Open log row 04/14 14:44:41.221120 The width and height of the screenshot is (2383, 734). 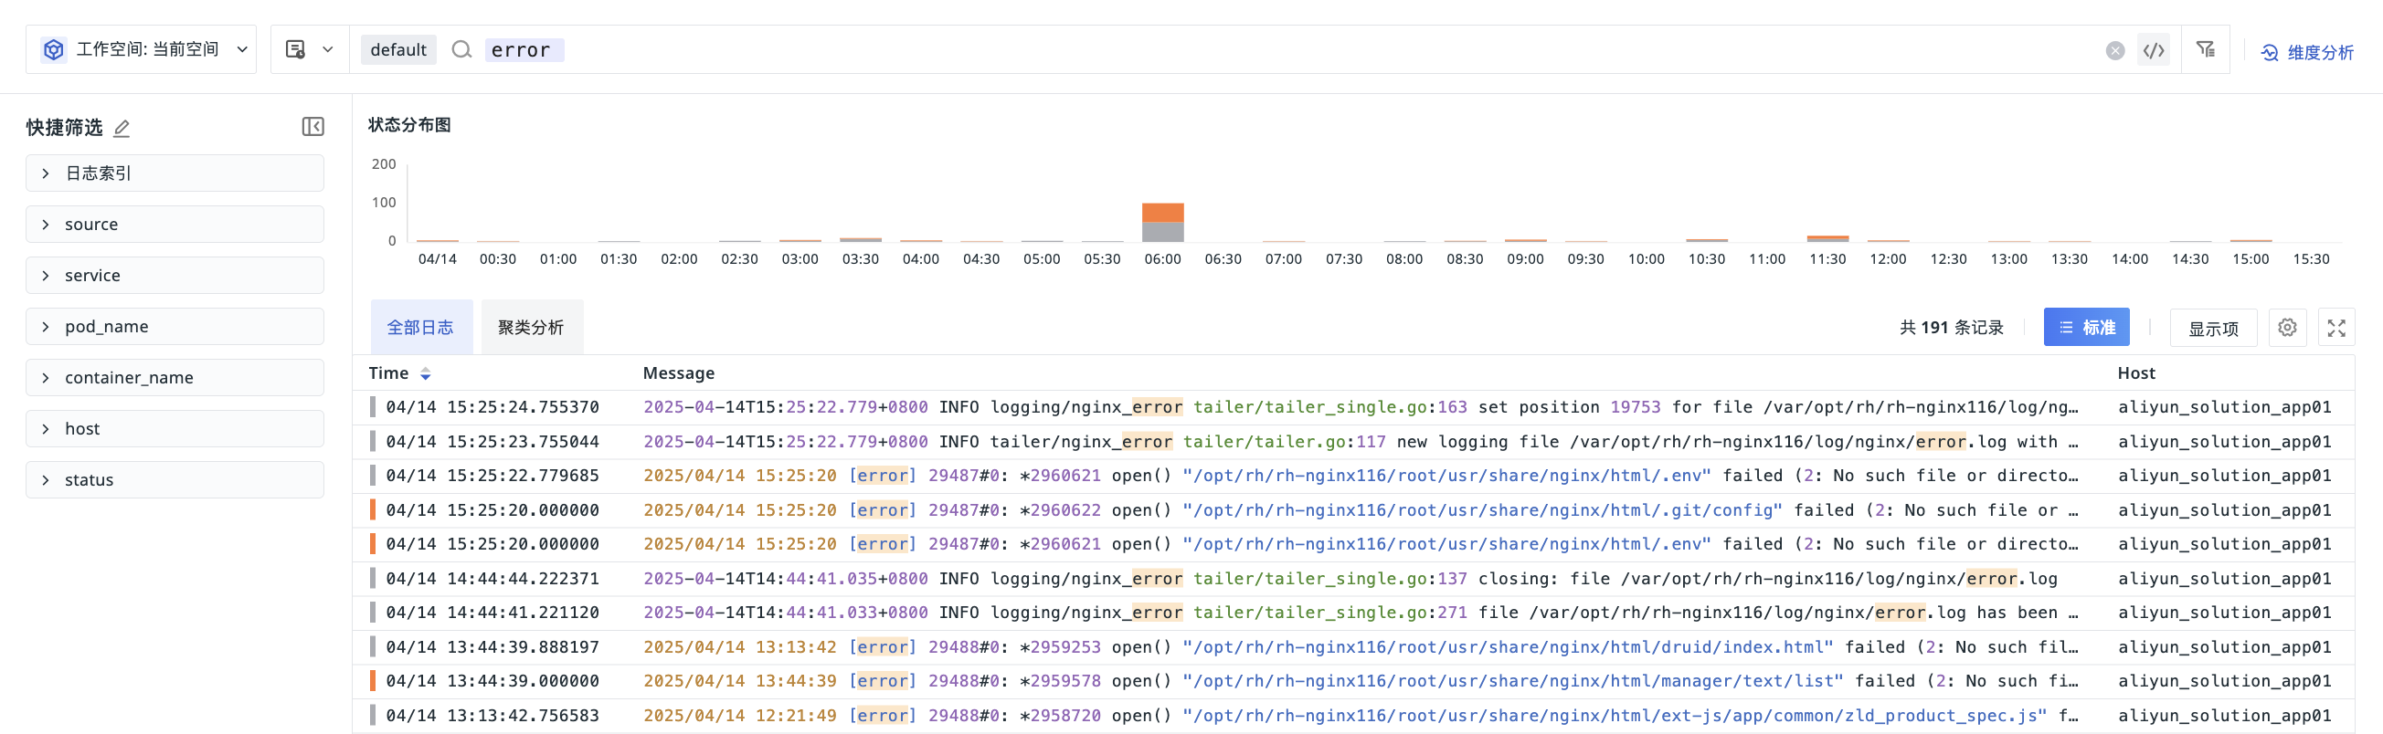pos(1353,612)
